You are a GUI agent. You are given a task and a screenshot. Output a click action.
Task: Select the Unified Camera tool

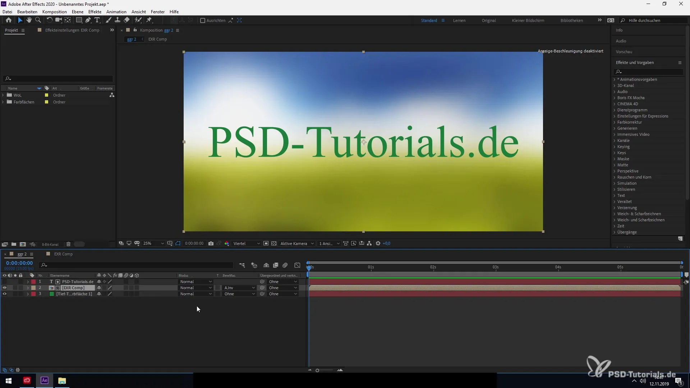click(x=58, y=20)
